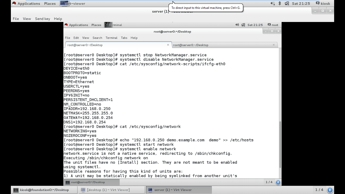Open the terminal Search menu
Screen dimensions: 345x194
click(97, 38)
